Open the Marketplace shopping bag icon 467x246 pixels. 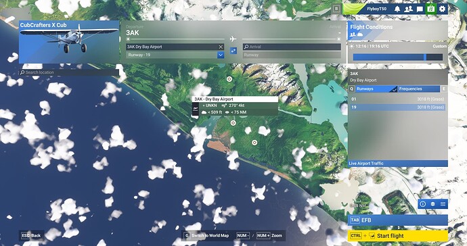pyautogui.click(x=430, y=9)
